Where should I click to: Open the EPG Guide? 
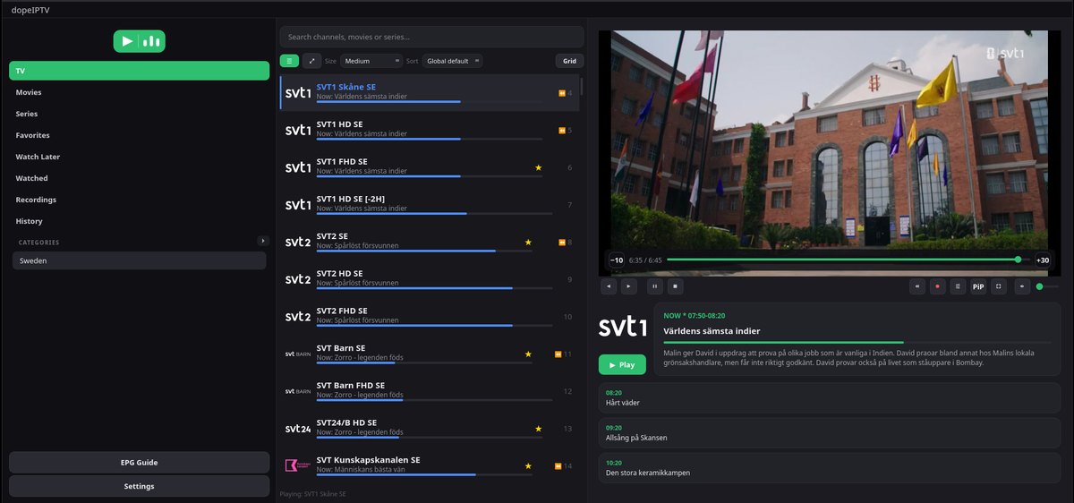tap(139, 462)
